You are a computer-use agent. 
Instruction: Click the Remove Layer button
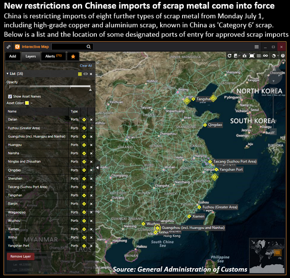pos(21,257)
